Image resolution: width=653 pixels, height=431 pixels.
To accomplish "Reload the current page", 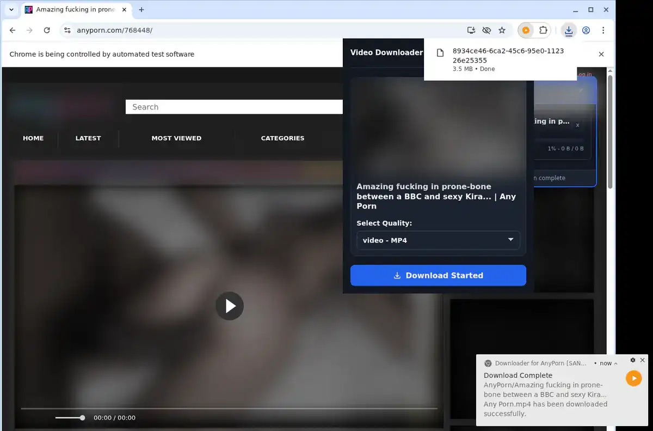I will (47, 31).
